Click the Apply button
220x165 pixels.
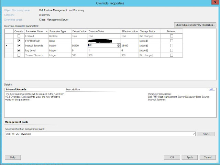pos(190,157)
